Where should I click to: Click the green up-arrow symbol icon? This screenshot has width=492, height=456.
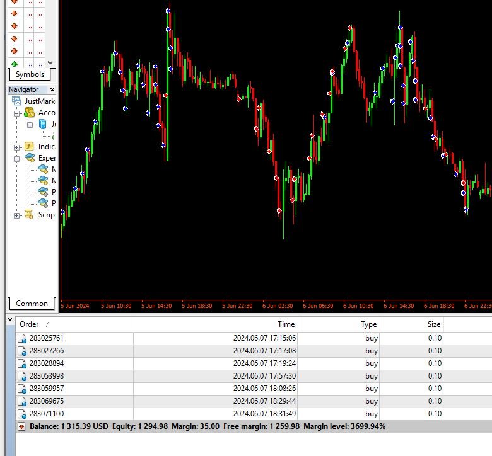click(x=14, y=64)
